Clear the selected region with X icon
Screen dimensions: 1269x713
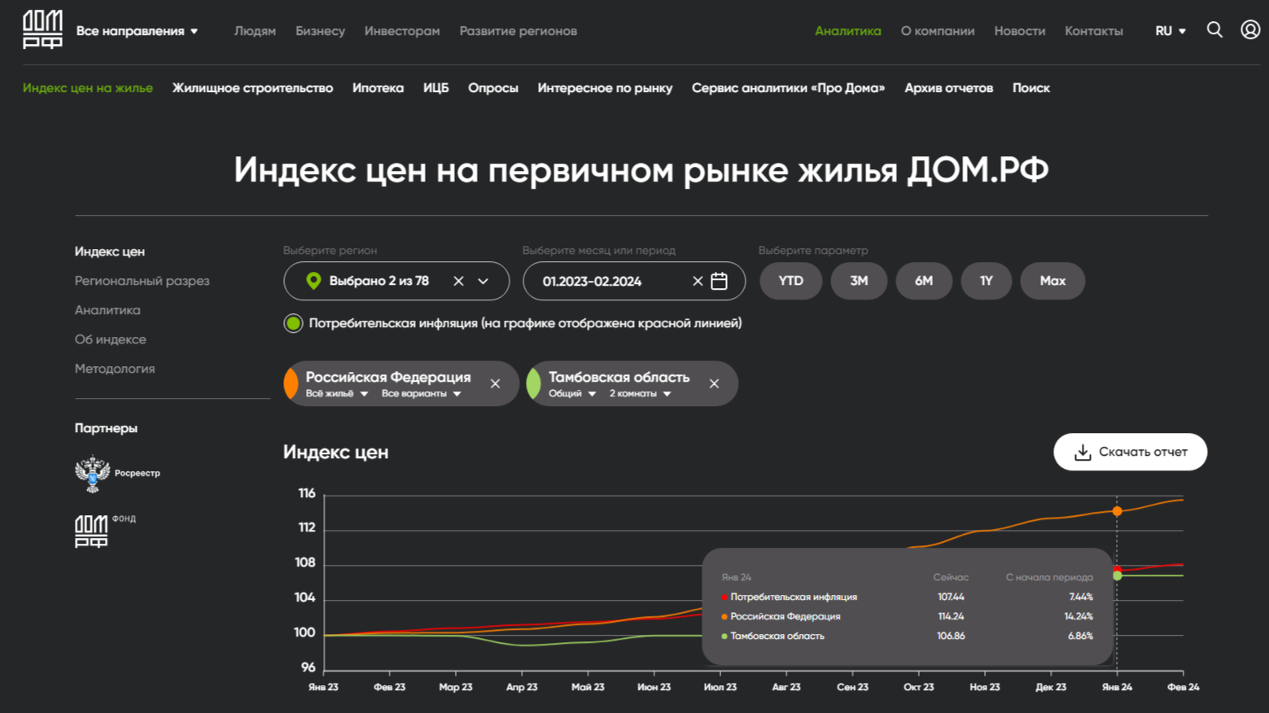tap(458, 281)
